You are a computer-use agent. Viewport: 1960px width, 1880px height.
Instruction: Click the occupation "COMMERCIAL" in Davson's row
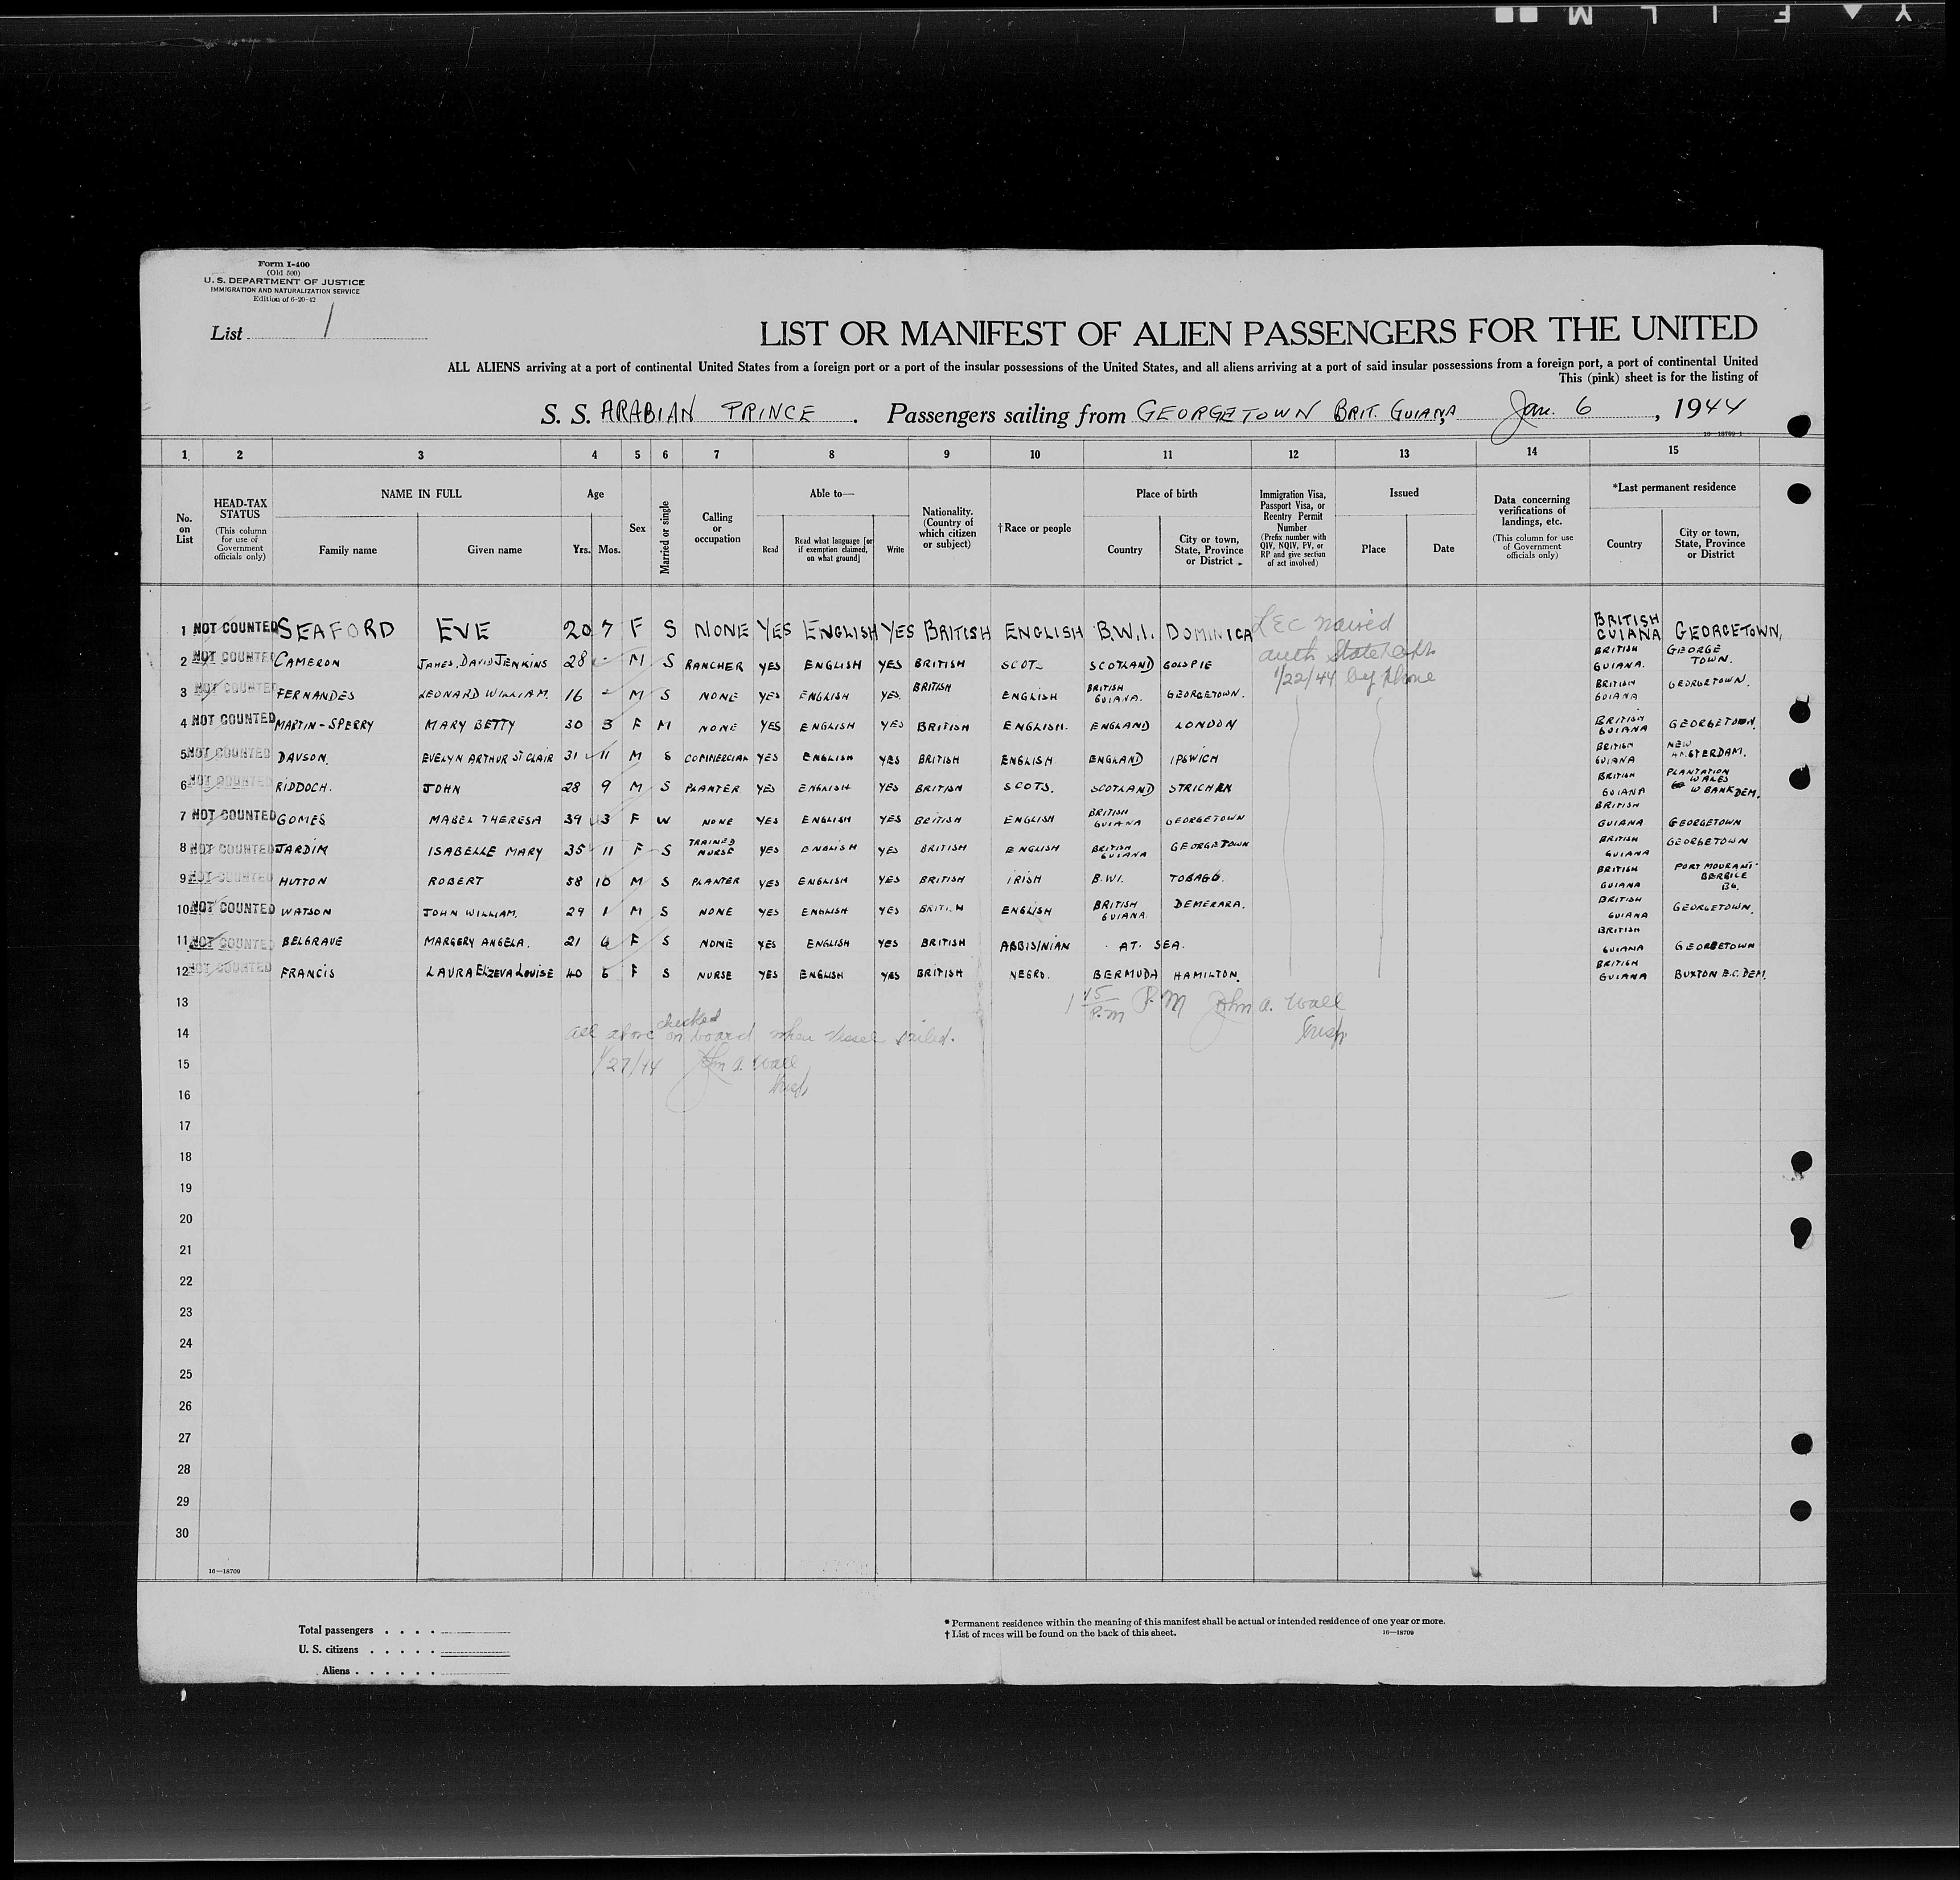[x=716, y=758]
